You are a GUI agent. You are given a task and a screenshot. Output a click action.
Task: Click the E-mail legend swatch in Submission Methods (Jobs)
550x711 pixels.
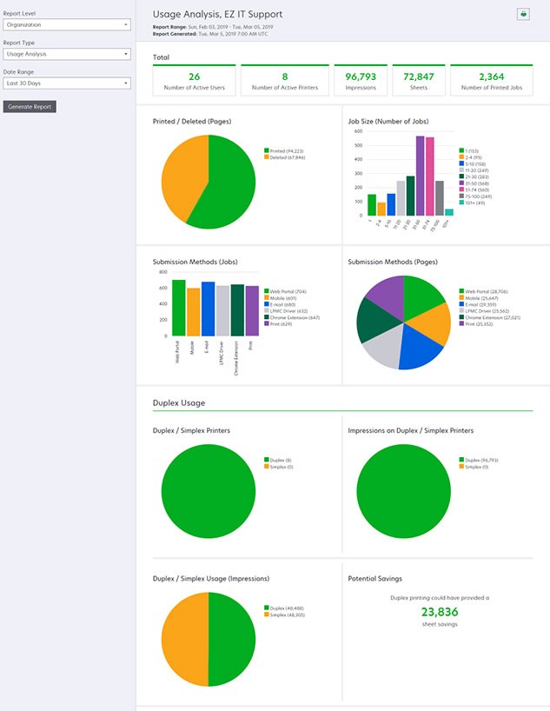(267, 305)
